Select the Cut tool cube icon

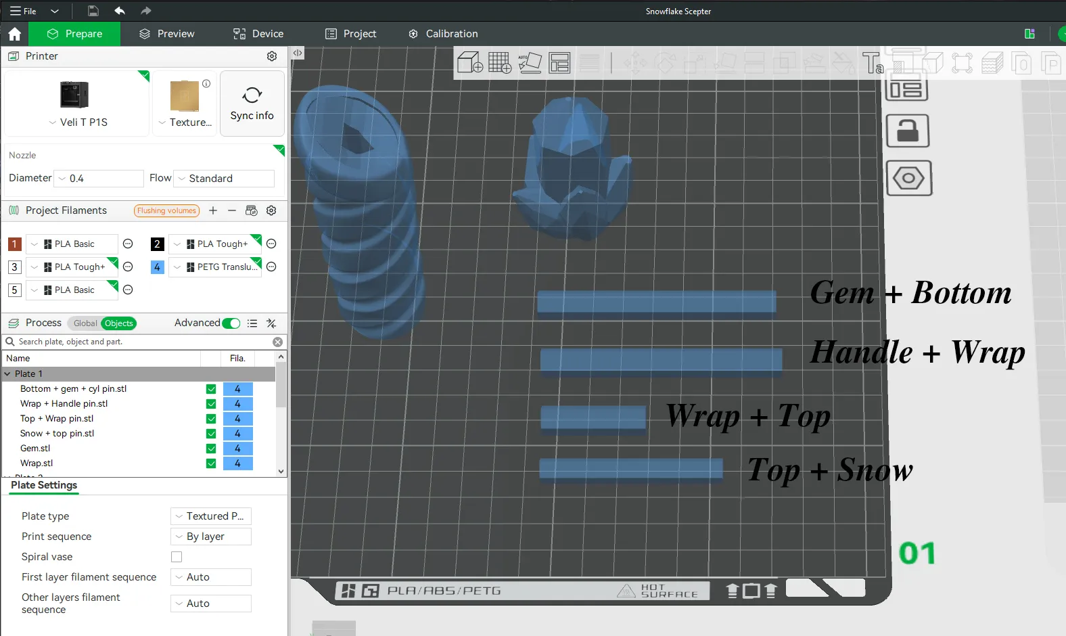pos(932,63)
